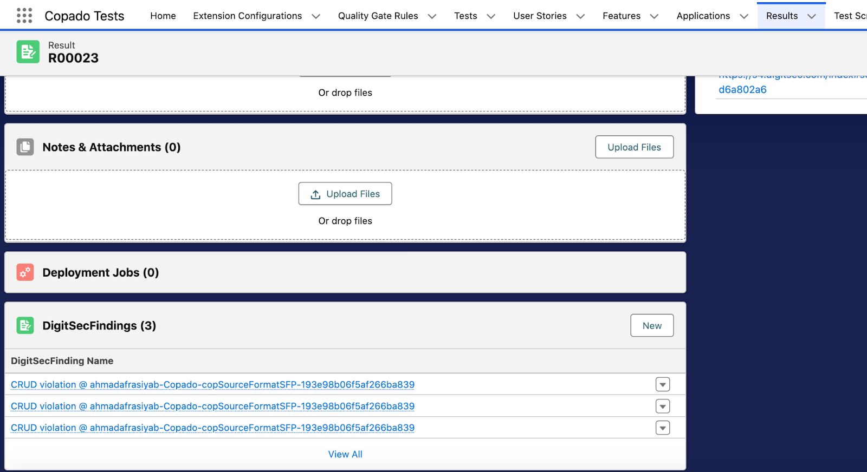867x472 pixels.
Task: Open the App Launcher grid icon
Action: point(24,16)
